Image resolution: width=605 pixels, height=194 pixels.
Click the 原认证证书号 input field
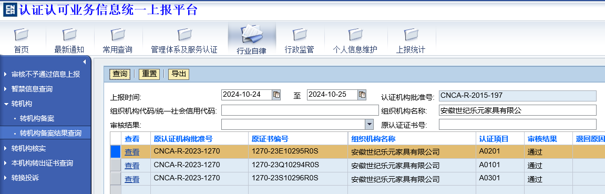pos(517,125)
